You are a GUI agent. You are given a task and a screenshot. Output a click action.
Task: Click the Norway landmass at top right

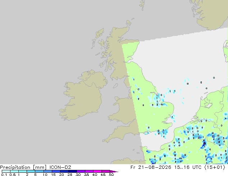pyautogui.click(x=211, y=14)
